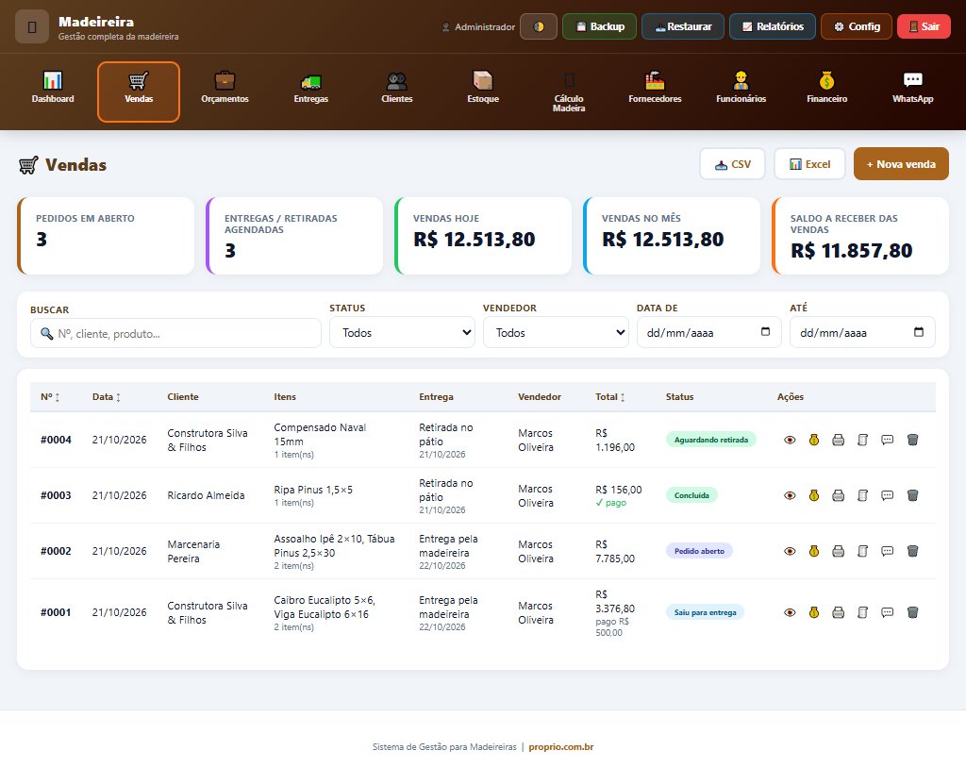Sort table by Nº column

[50, 397]
